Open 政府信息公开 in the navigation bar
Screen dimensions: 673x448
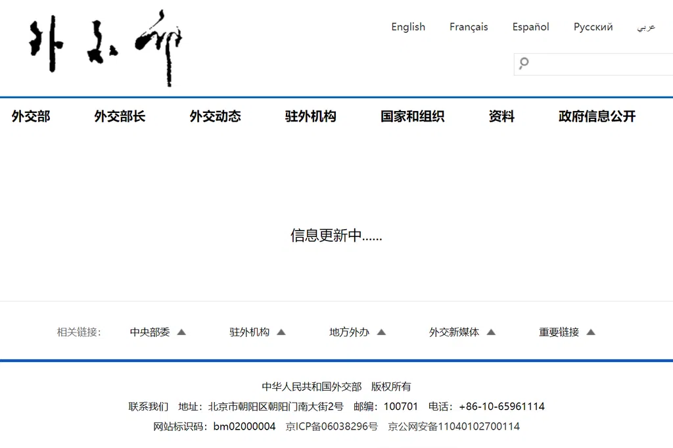coord(597,116)
